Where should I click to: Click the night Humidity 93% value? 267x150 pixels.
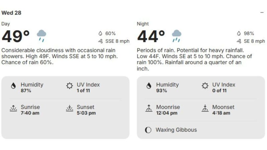point(161,91)
